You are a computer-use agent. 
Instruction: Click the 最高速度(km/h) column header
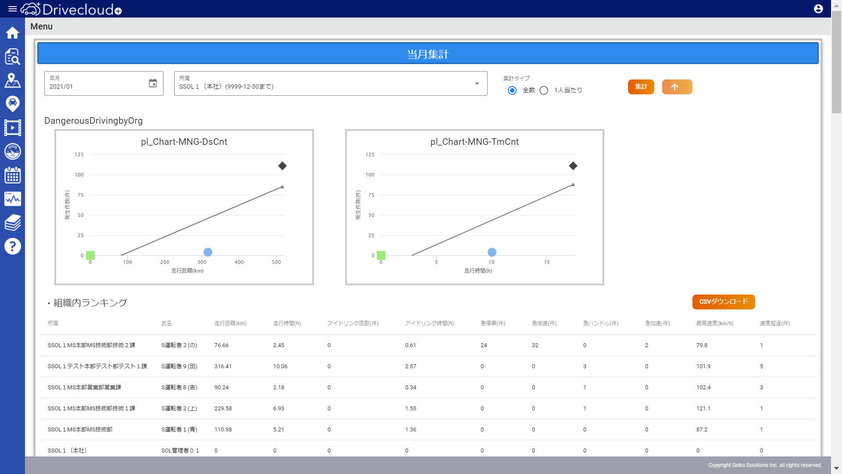click(x=715, y=323)
